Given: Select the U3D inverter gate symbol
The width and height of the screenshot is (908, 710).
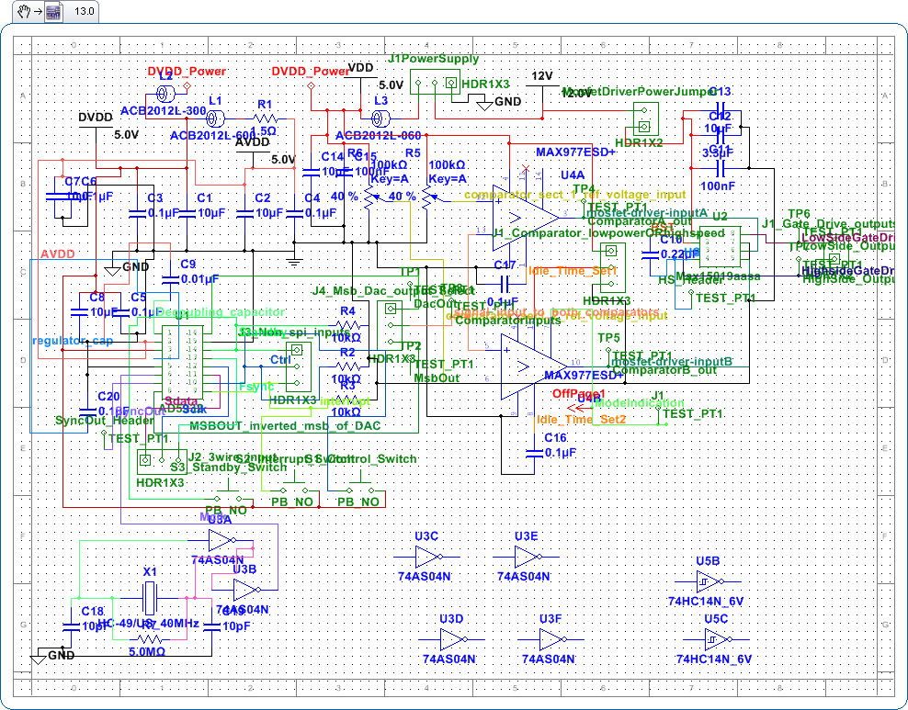Looking at the screenshot, I should 451,640.
